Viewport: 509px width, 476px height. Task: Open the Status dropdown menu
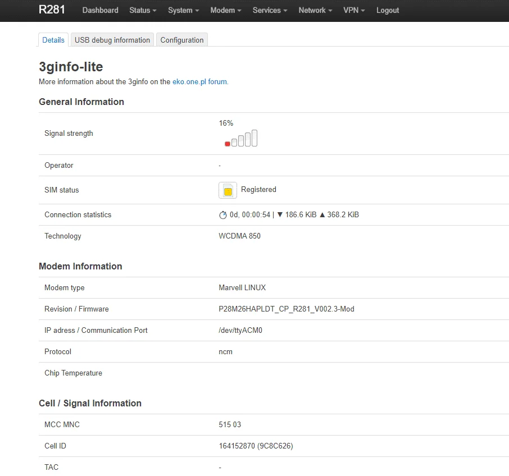coord(143,10)
